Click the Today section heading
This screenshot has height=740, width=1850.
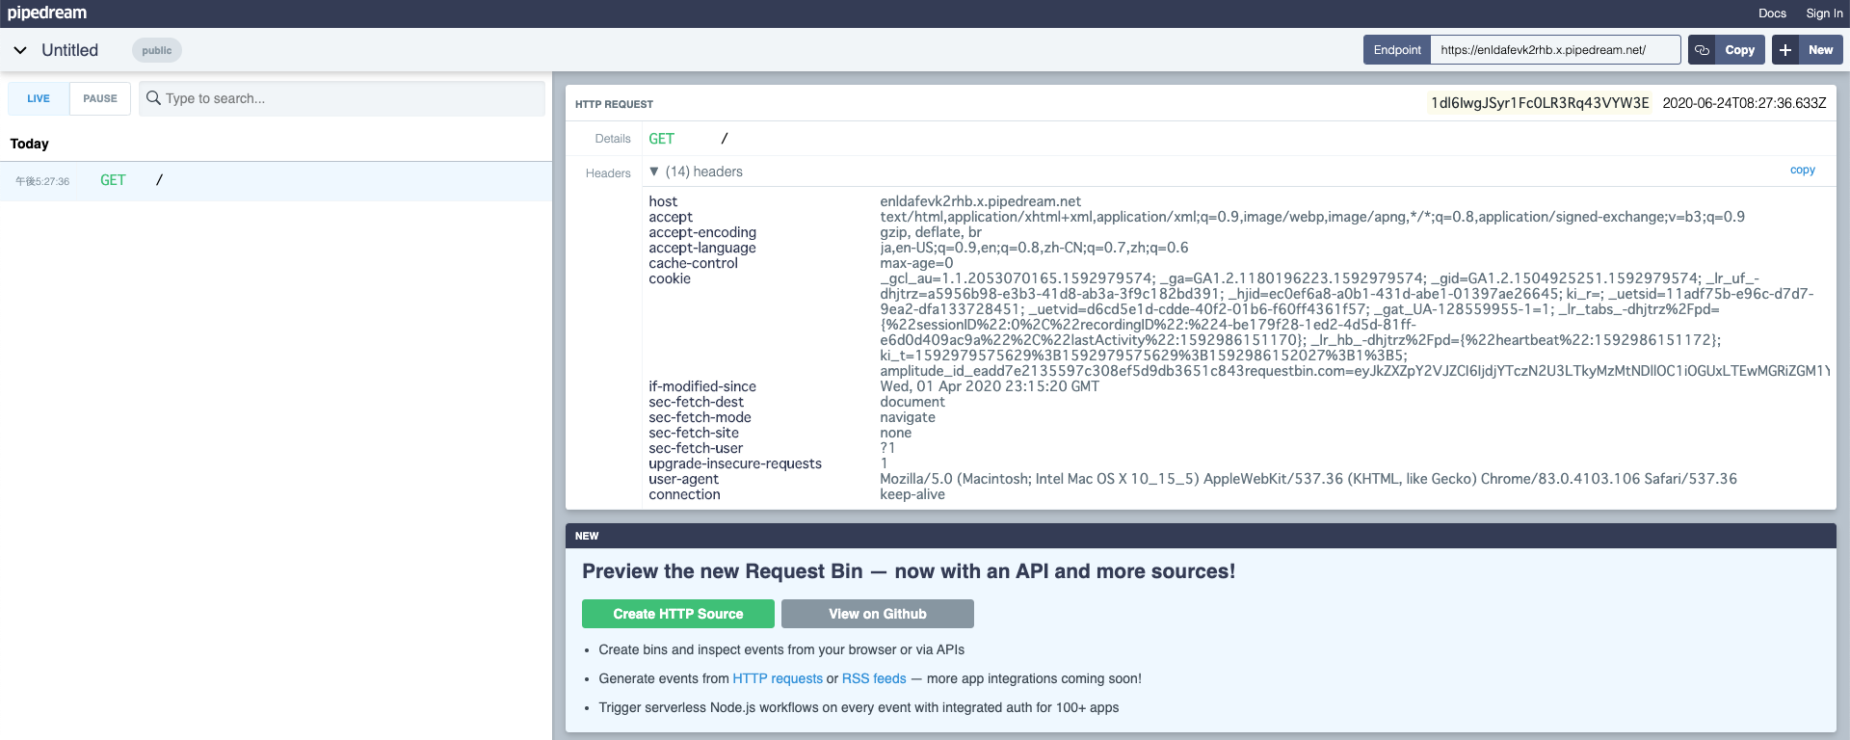(x=29, y=144)
